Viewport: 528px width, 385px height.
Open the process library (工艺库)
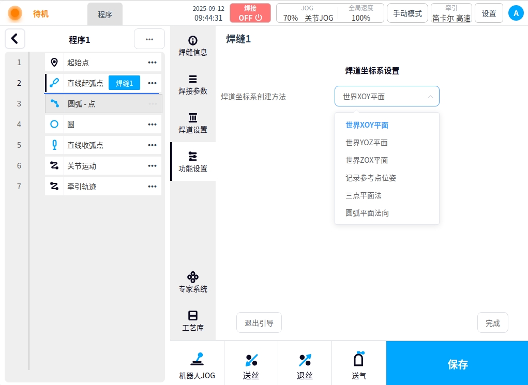tap(193, 320)
